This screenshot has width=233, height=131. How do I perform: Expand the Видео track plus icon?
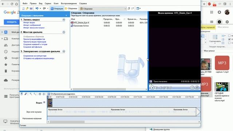click(x=44, y=102)
